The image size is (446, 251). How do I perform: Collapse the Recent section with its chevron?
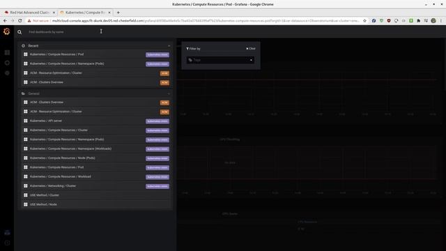coord(169,46)
